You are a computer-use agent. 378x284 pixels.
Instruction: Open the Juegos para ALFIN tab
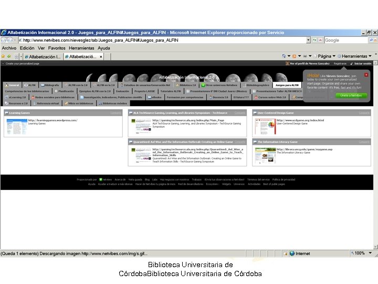click(x=287, y=85)
